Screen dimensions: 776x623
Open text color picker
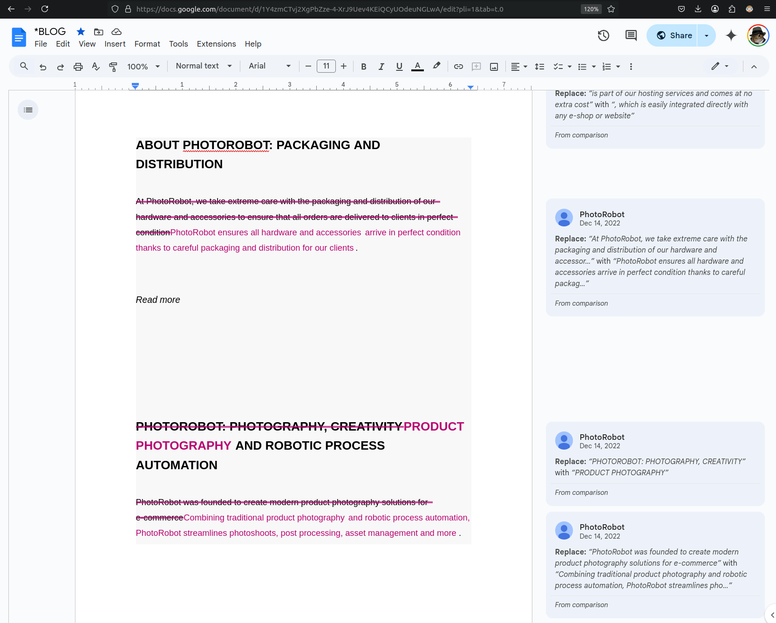pyautogui.click(x=418, y=67)
